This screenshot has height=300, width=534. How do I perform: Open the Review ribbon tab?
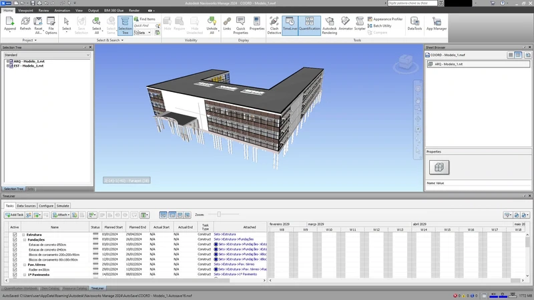coord(43,11)
